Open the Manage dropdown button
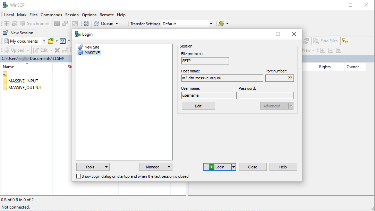This screenshot has height=211, width=375. click(x=155, y=167)
